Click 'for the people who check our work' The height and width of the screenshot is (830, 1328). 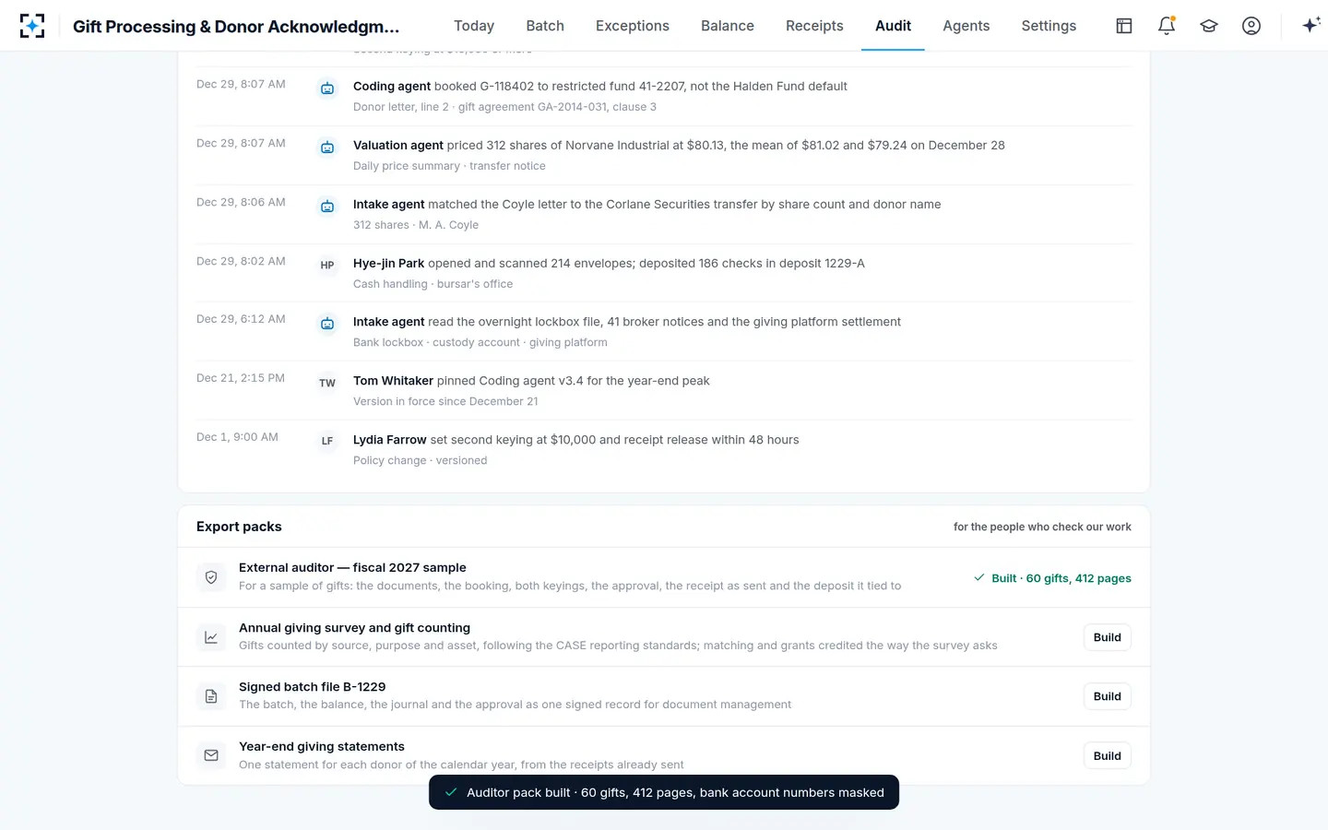click(x=1042, y=527)
